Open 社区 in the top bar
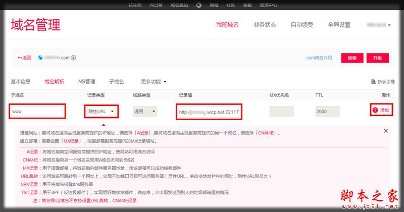The image size is (404, 212). click(x=231, y=5)
